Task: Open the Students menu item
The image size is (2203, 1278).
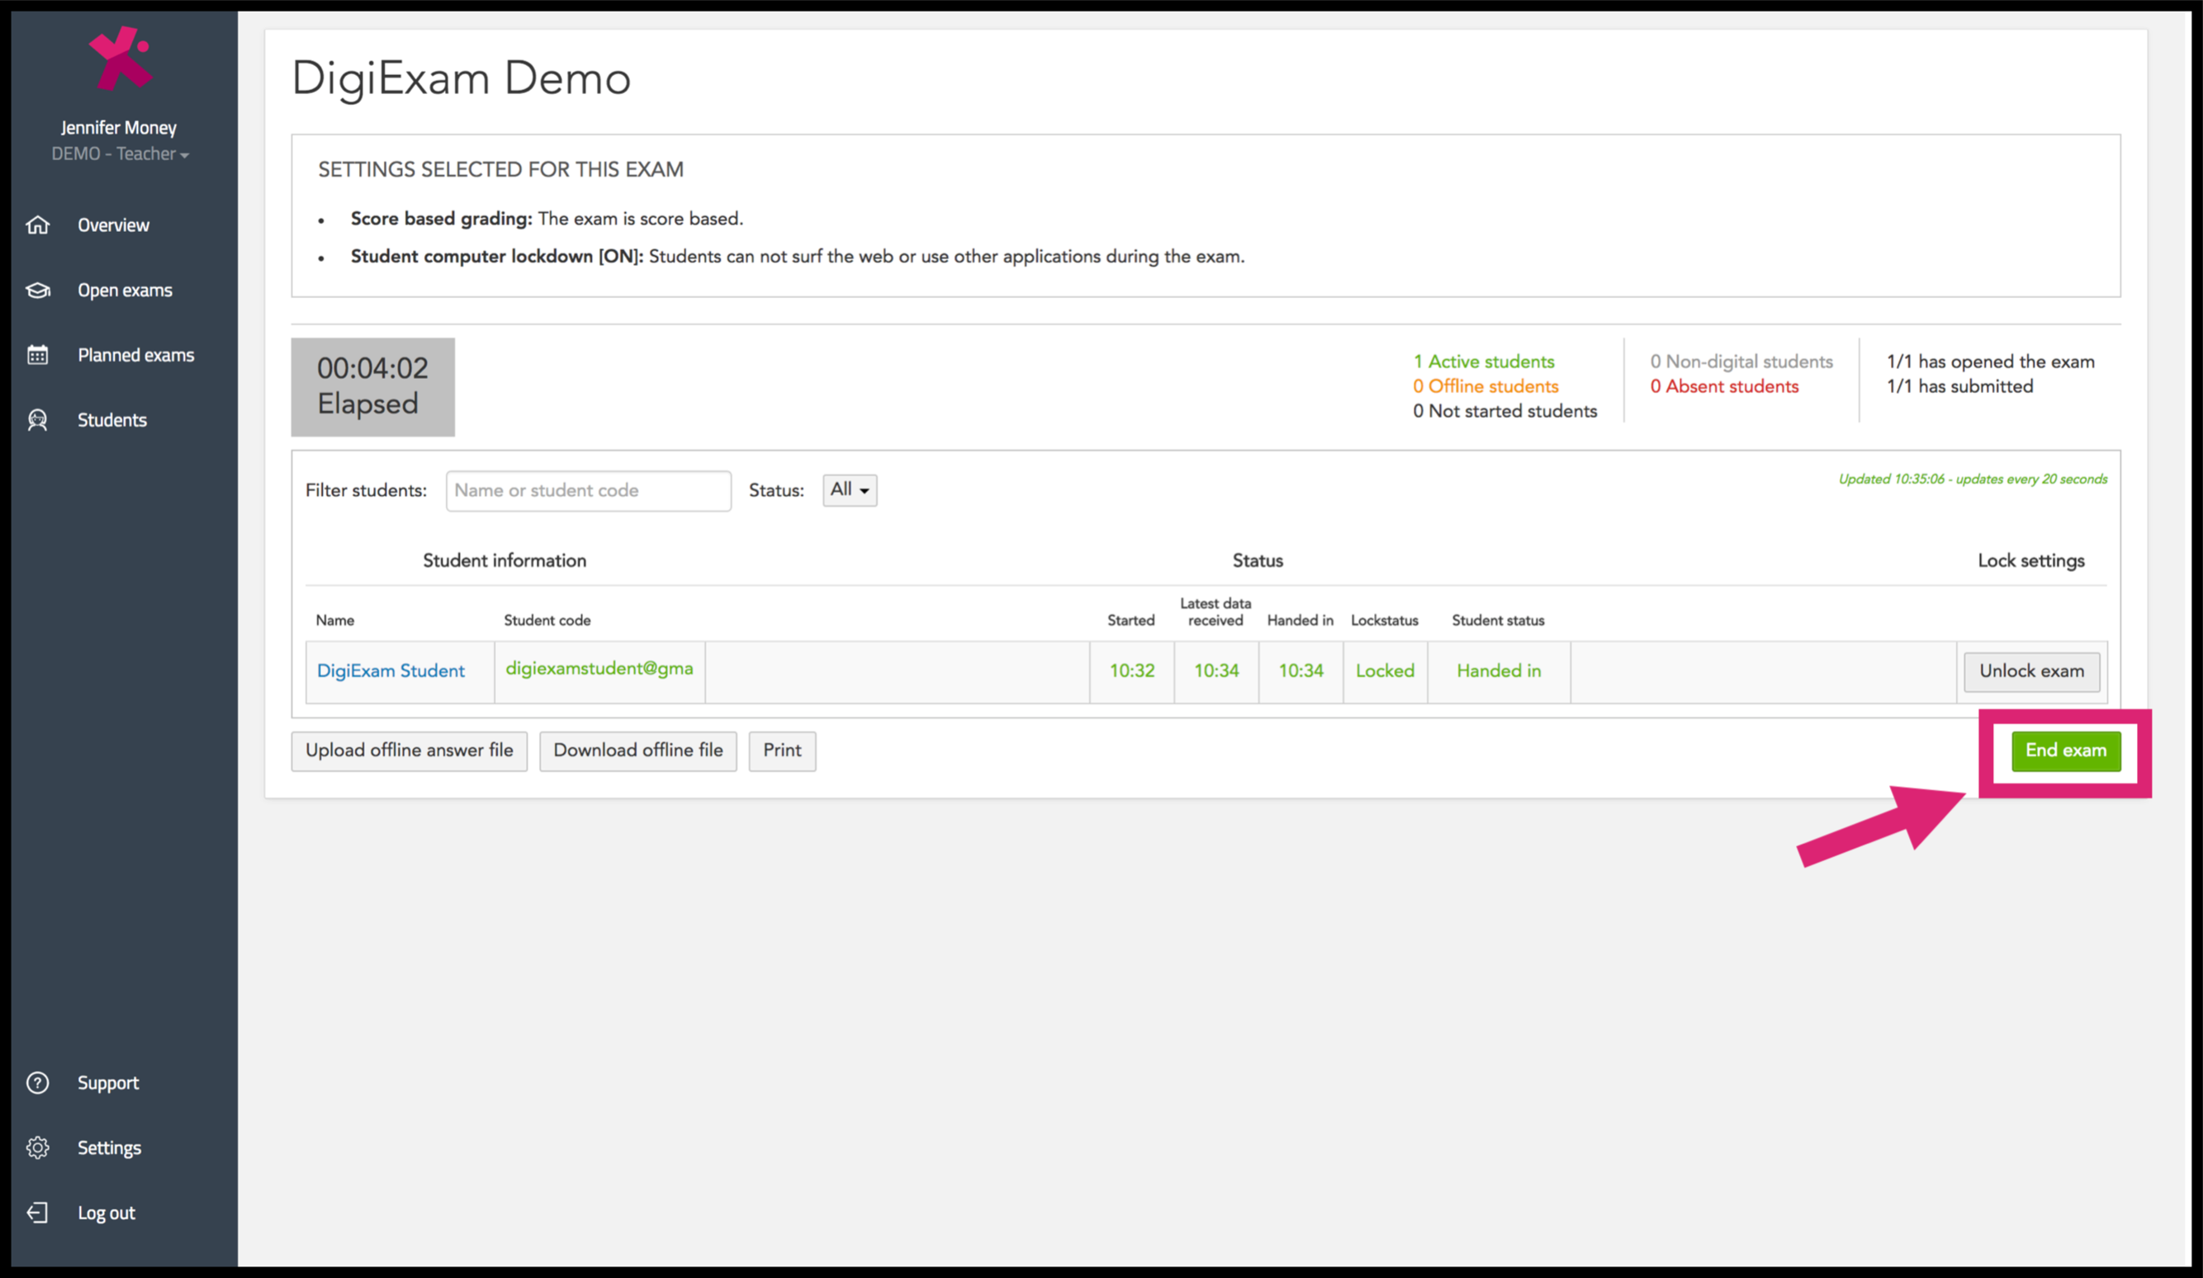Action: point(112,419)
